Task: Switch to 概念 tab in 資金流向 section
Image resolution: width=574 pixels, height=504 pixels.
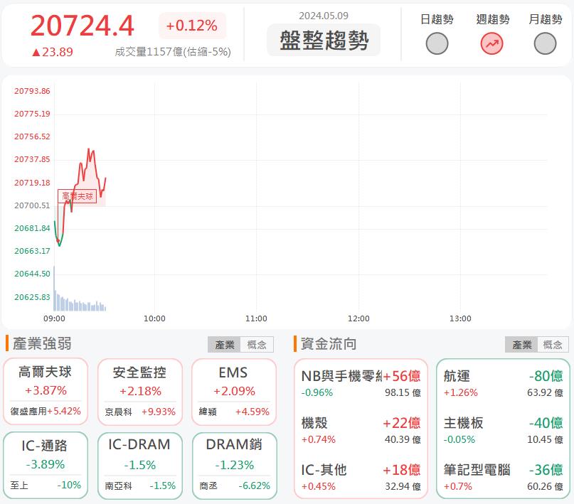Action: tap(553, 345)
